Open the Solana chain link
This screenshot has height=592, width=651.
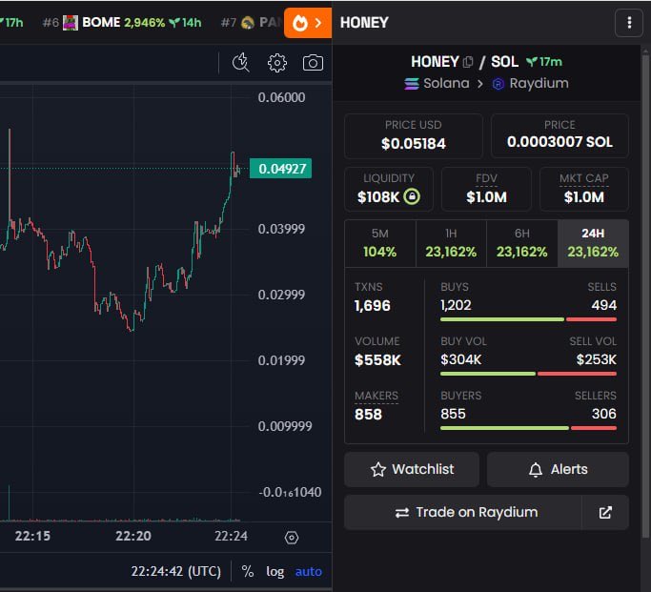coord(437,84)
